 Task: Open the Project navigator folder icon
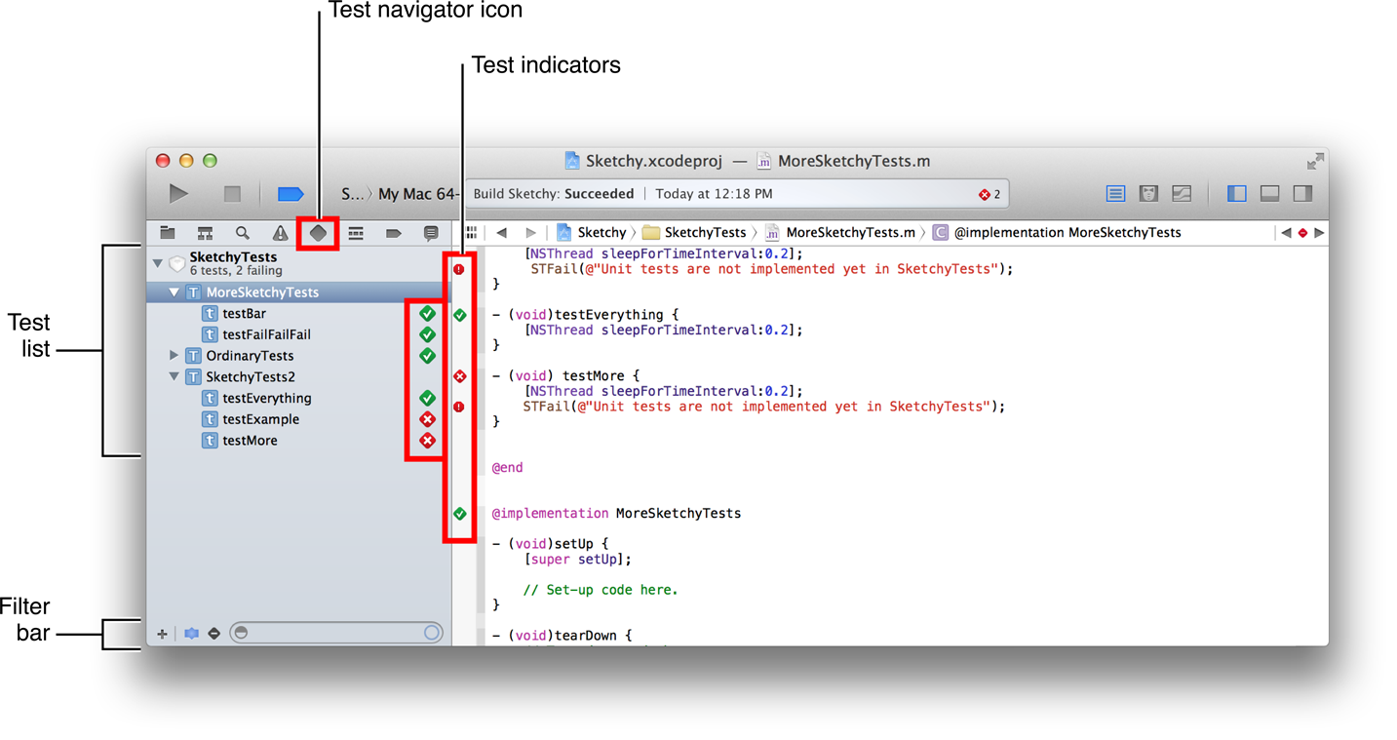coord(168,233)
